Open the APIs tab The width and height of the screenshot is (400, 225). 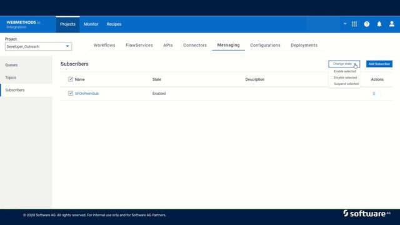[x=168, y=45]
